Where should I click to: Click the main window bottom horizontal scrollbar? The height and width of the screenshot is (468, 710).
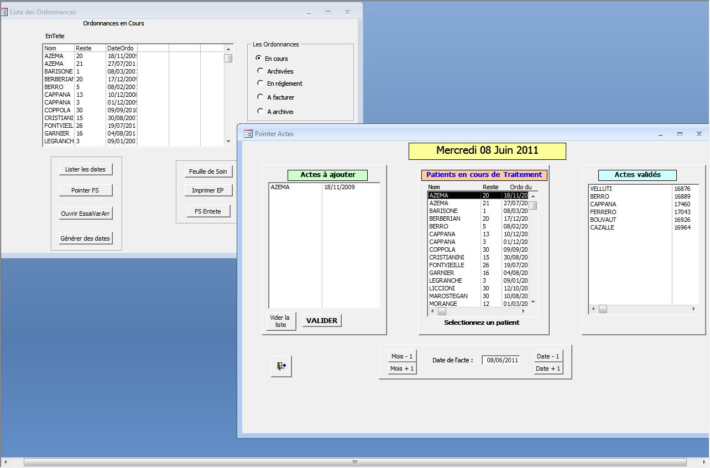coord(355,462)
